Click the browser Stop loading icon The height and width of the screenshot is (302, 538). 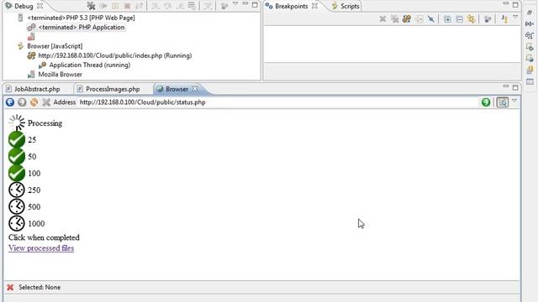coord(46,102)
